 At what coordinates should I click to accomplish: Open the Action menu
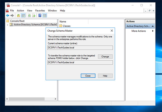[x=20, y=10]
